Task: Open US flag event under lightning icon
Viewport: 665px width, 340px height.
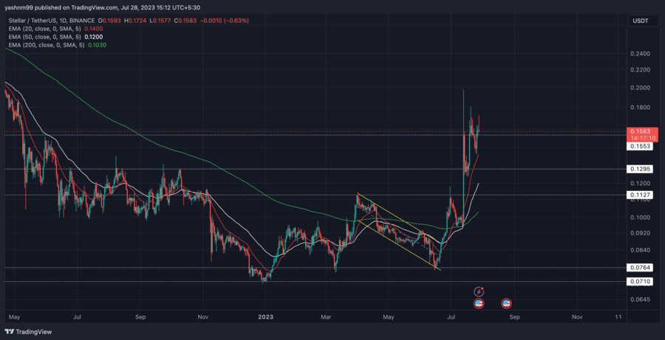Action: (x=479, y=303)
